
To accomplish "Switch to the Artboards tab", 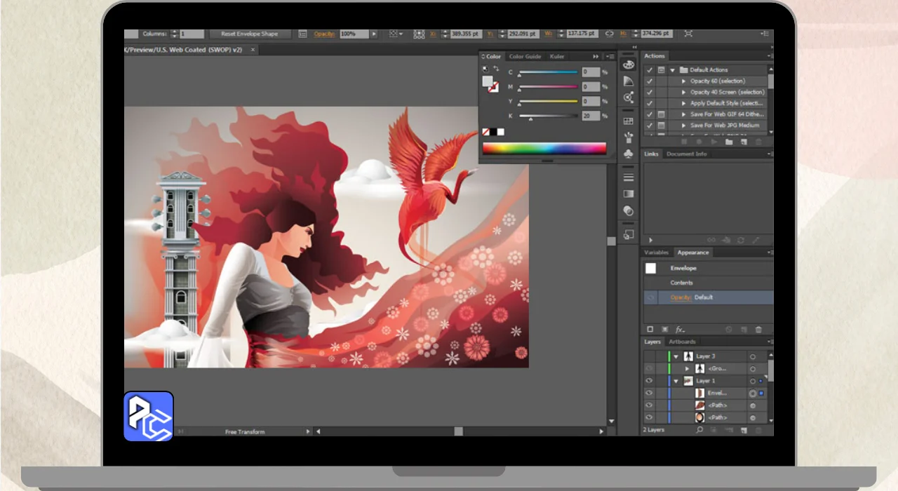I will (681, 342).
